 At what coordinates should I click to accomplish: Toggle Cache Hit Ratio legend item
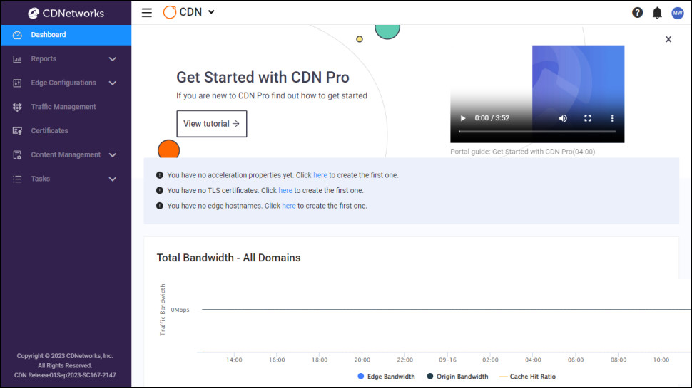tap(527, 377)
